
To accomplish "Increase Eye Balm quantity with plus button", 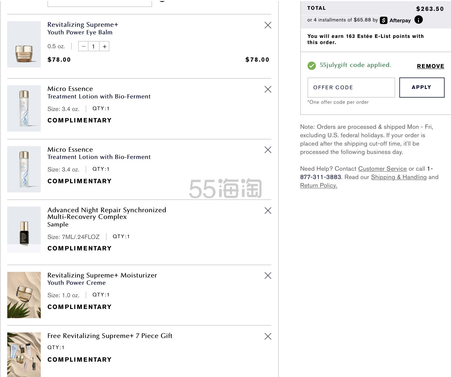I will pyautogui.click(x=104, y=46).
